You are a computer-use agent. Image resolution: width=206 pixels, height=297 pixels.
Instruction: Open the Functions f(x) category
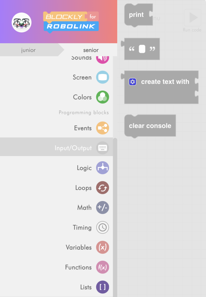pos(102,267)
